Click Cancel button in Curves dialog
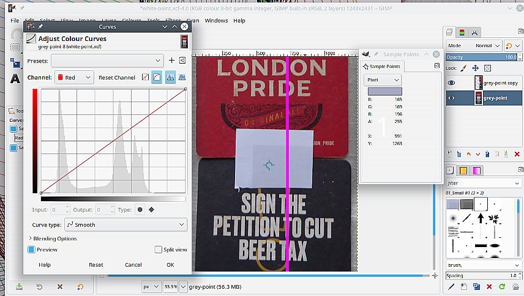 click(133, 265)
